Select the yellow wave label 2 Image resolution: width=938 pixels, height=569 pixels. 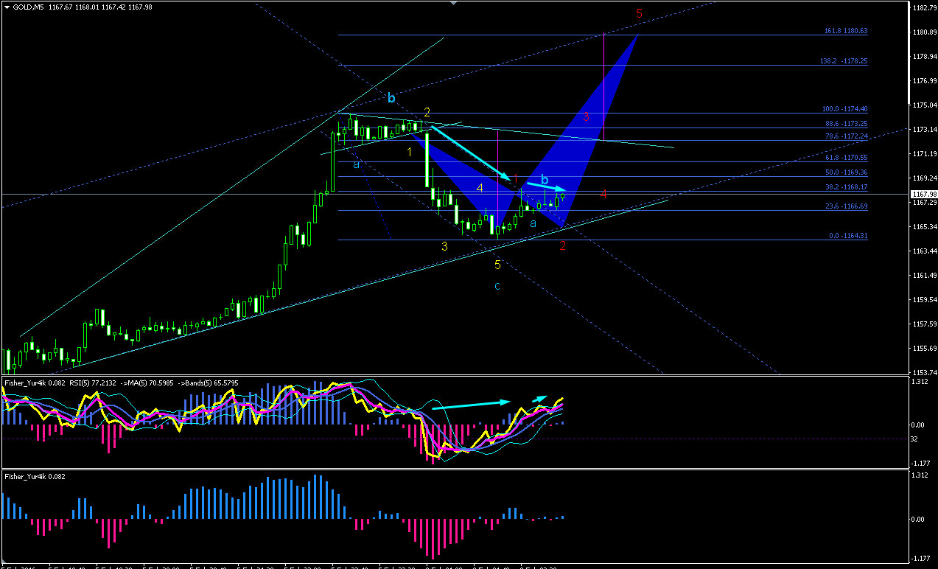427,112
